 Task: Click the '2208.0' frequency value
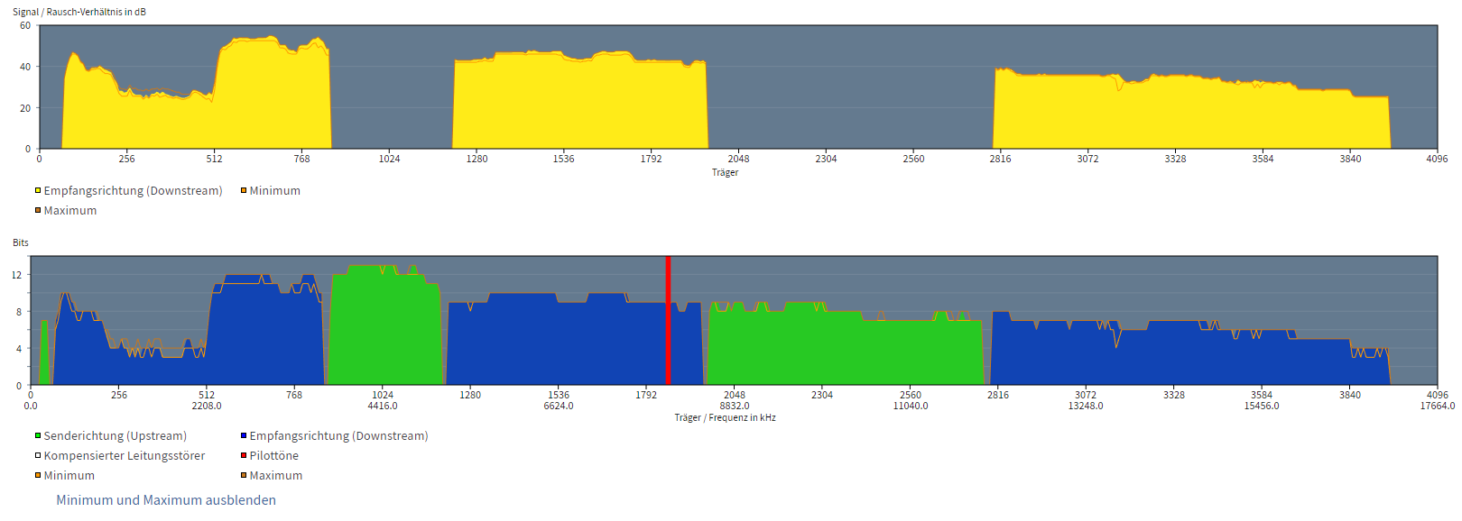tap(207, 406)
